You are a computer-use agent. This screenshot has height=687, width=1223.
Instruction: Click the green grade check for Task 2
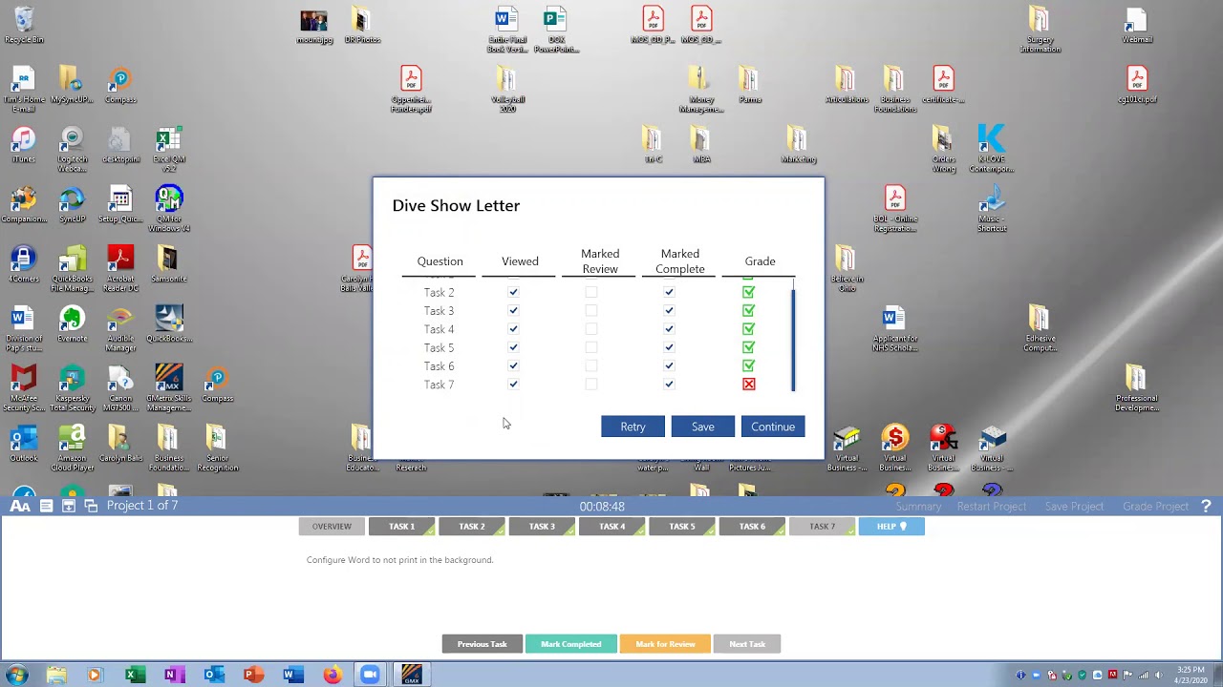tap(748, 292)
